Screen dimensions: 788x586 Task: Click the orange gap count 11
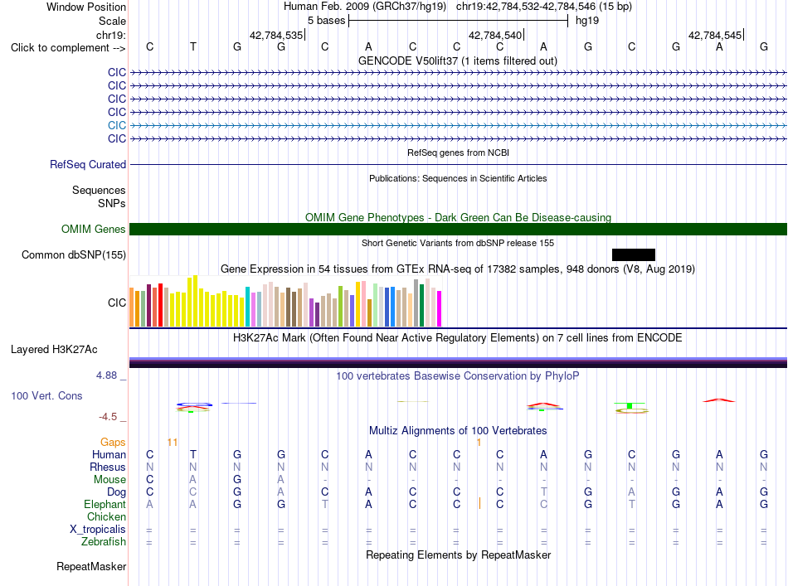173,442
